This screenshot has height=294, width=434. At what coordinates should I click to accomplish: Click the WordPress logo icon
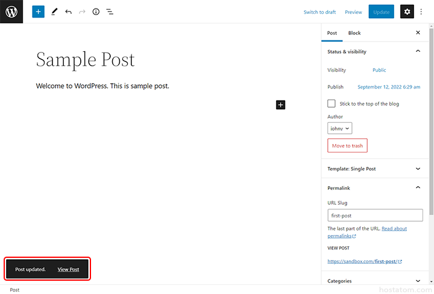(x=11, y=11)
